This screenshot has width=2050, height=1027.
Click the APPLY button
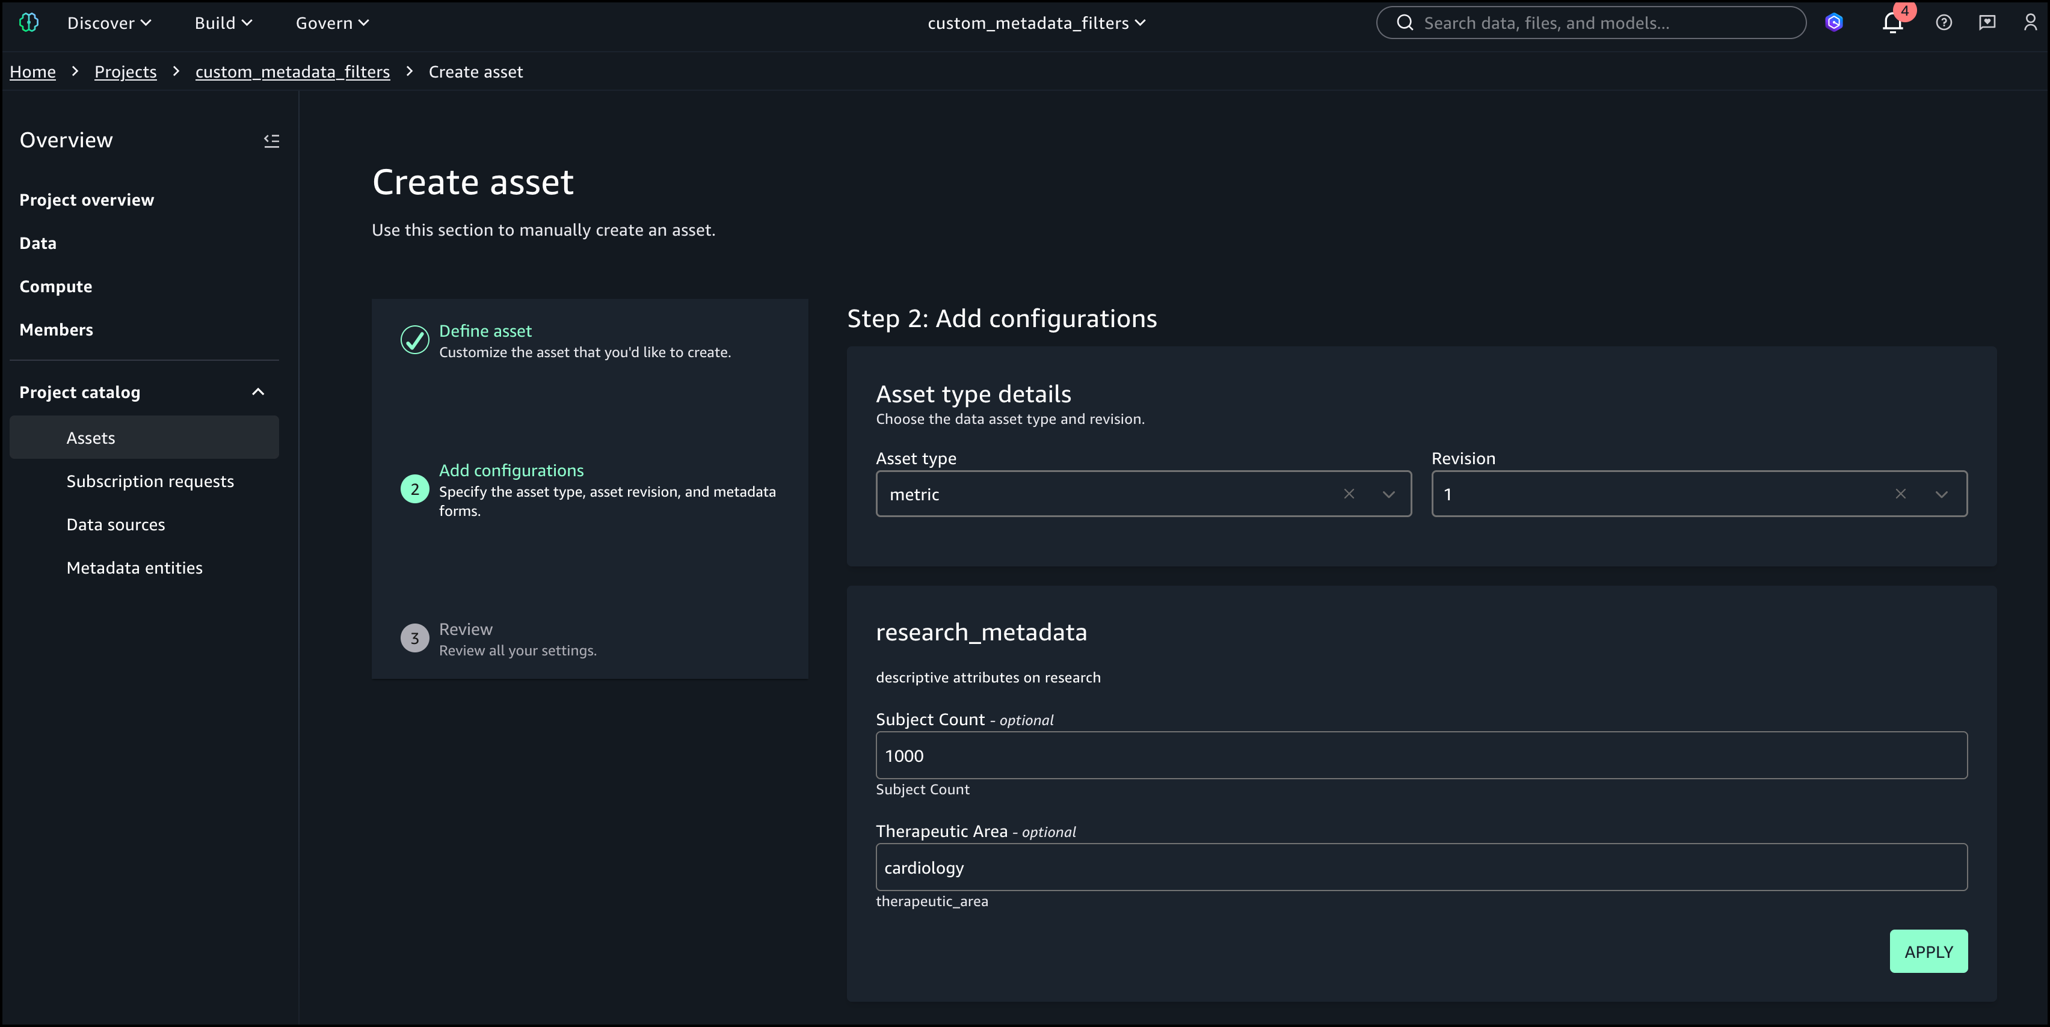(1928, 951)
